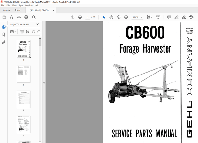Open the Bookmarks panel icon

tap(4, 35)
